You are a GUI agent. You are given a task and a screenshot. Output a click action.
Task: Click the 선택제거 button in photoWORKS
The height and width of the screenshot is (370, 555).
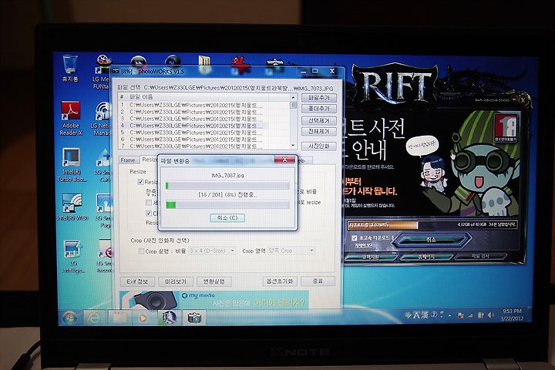(319, 120)
